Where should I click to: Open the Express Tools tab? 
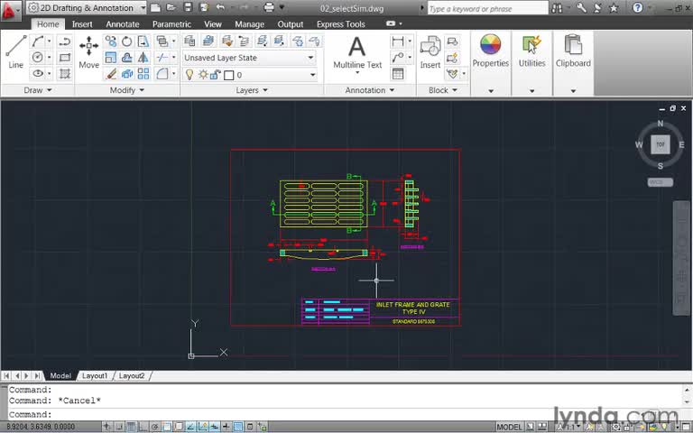(x=342, y=24)
